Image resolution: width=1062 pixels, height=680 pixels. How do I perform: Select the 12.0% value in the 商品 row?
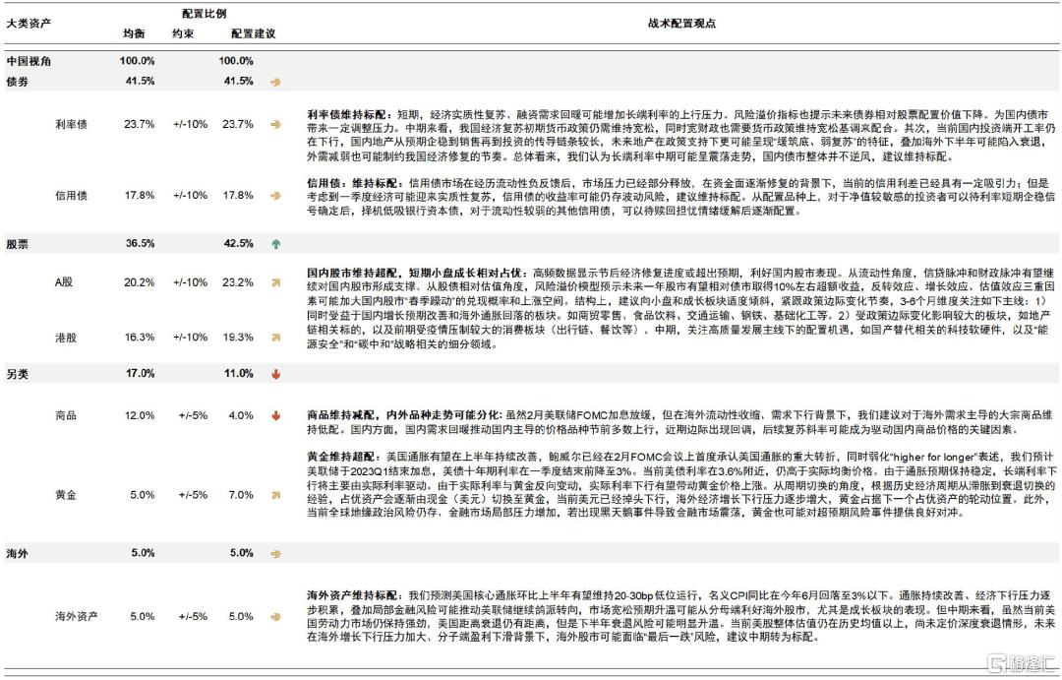click(140, 415)
